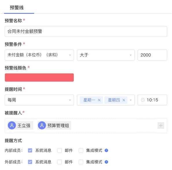Toggle 内部成员 系统消息 checkbox
The height and width of the screenshot is (170, 172).
[x=30, y=150]
